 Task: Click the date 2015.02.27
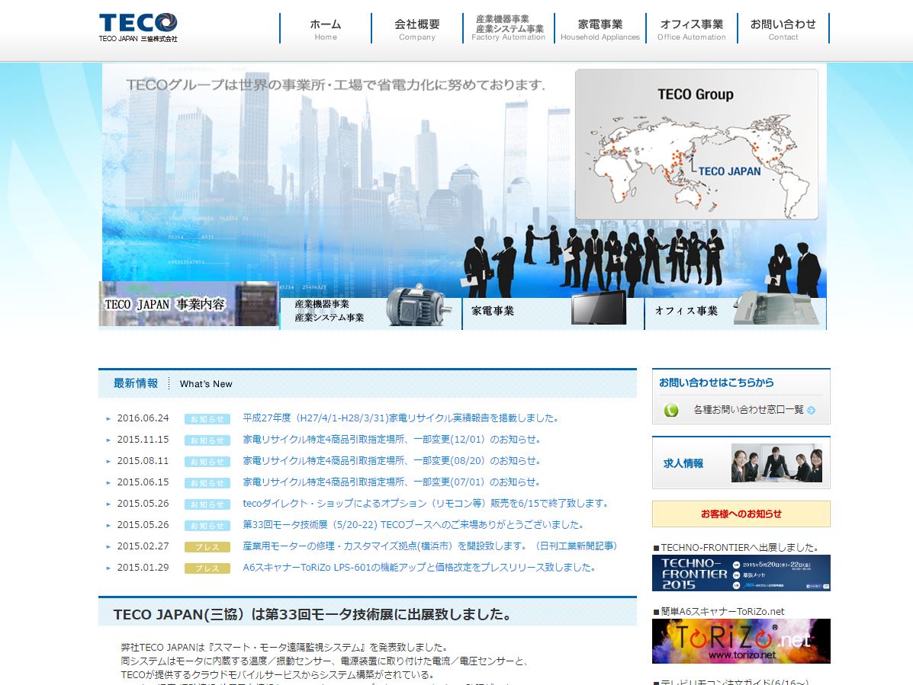coord(143,546)
